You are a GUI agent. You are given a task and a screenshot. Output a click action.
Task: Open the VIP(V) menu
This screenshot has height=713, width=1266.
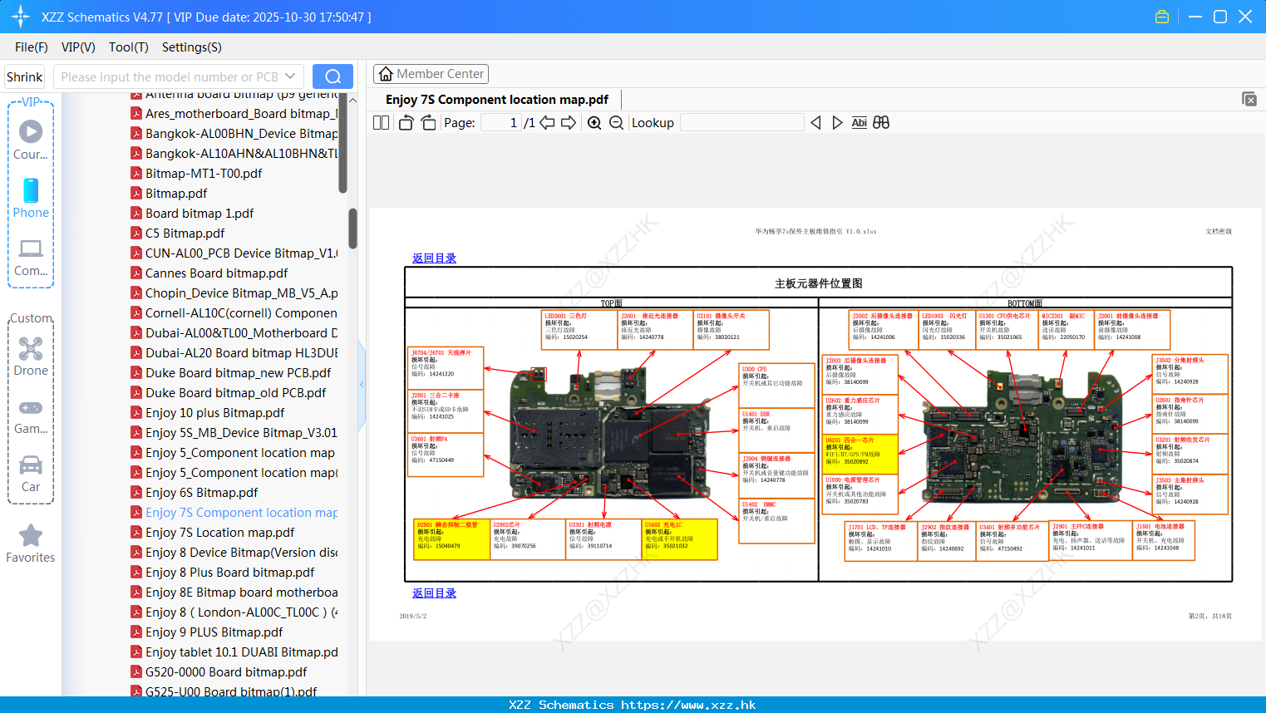coord(78,47)
